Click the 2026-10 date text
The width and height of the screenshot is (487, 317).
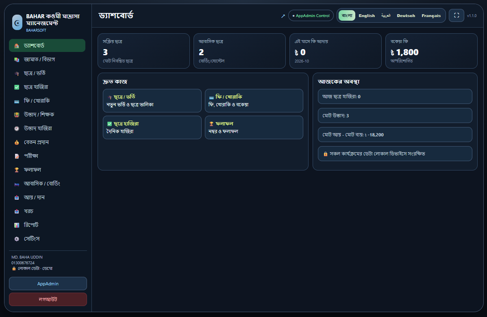pyautogui.click(x=302, y=61)
